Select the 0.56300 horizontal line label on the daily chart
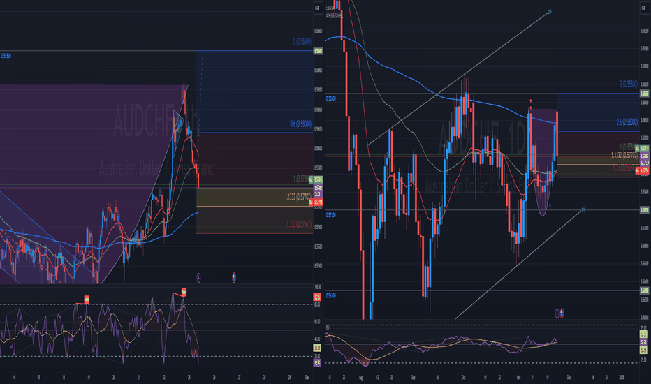The width and height of the screenshot is (651, 384). point(331,295)
